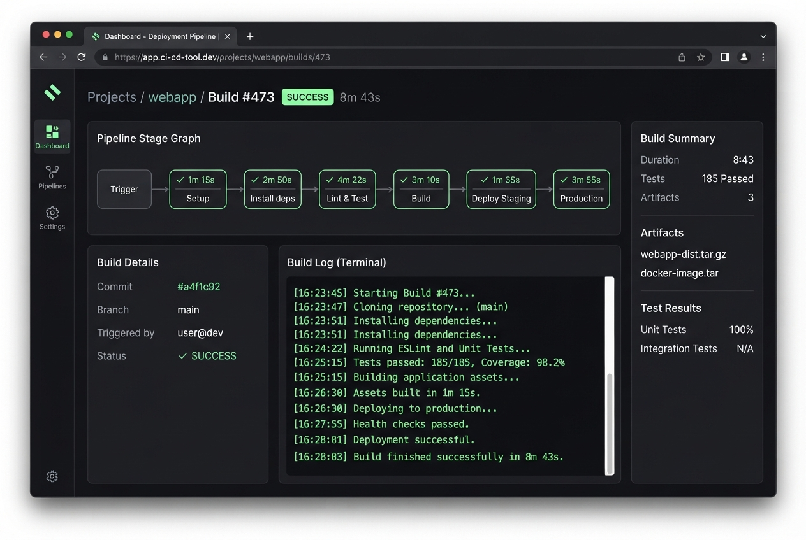This screenshot has width=806, height=540.
Task: Open a new browser tab
Action: click(250, 36)
